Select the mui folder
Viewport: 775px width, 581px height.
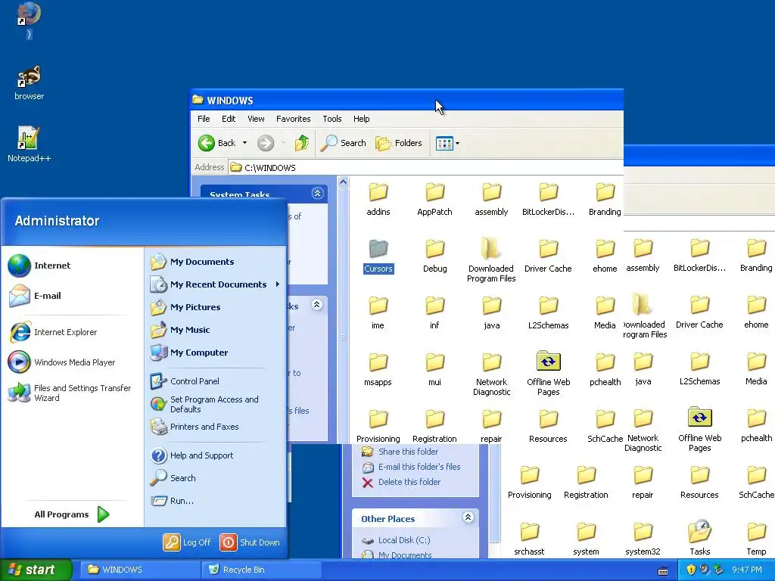(x=434, y=370)
